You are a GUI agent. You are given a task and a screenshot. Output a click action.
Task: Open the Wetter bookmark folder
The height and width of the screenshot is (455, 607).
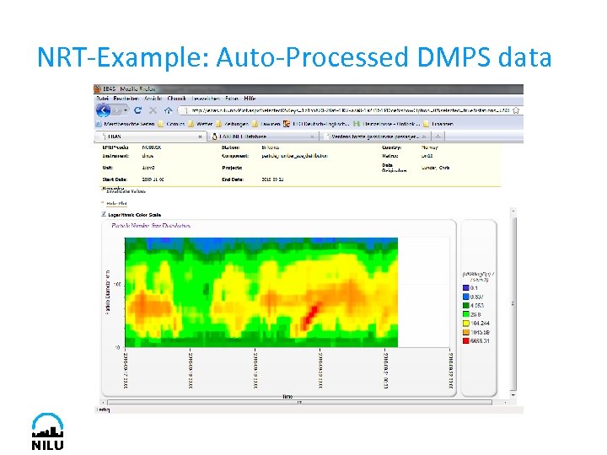click(200, 124)
